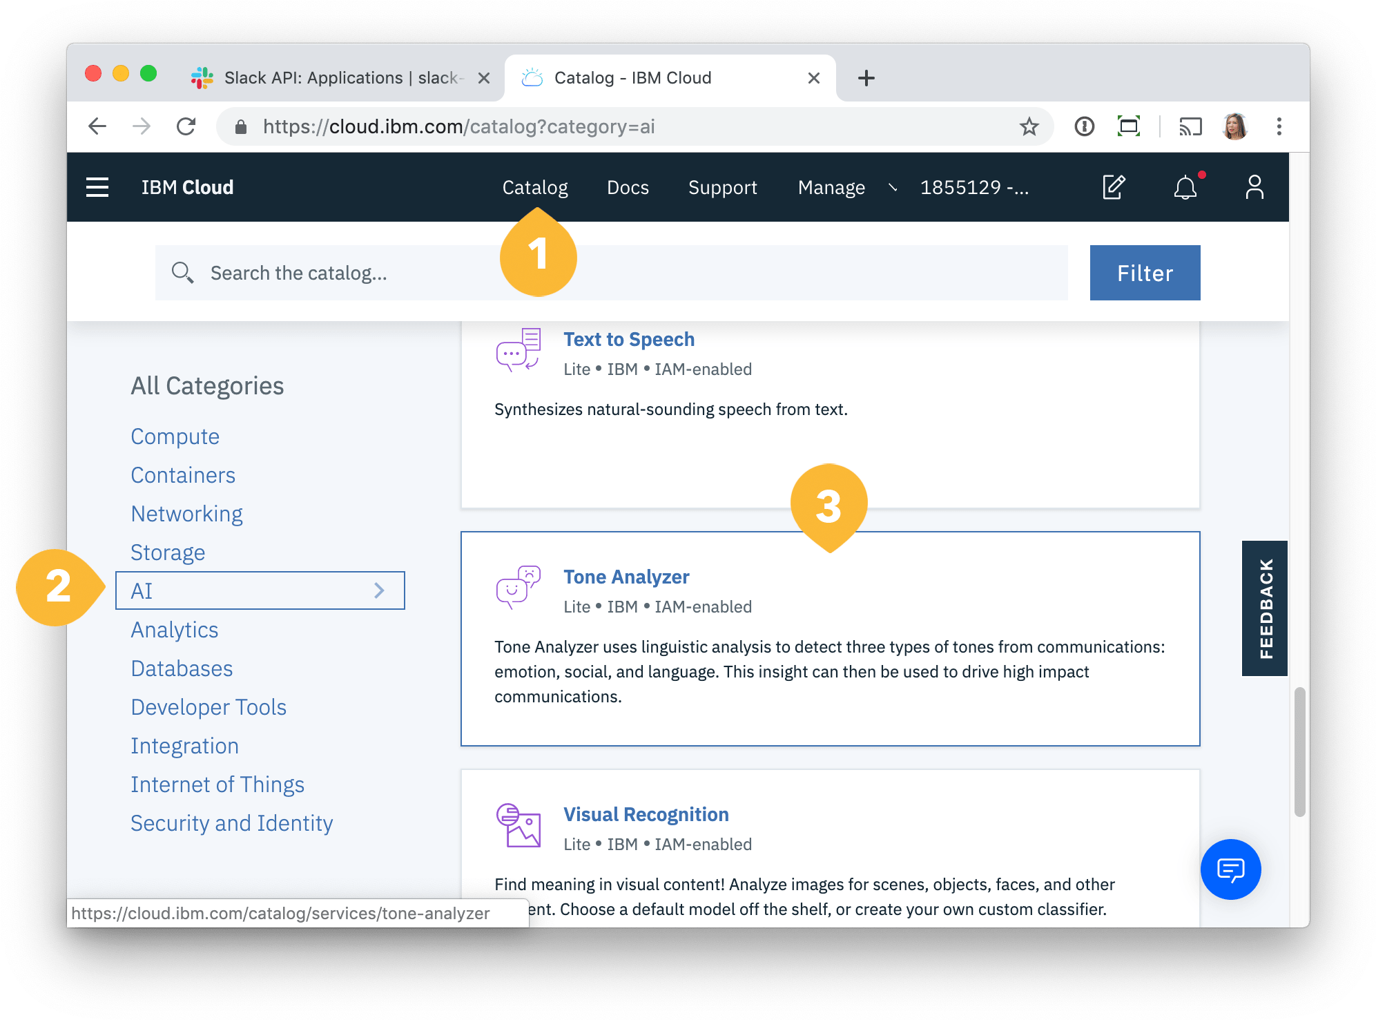
Task: Click the All Categories heading
Action: pyautogui.click(x=207, y=386)
